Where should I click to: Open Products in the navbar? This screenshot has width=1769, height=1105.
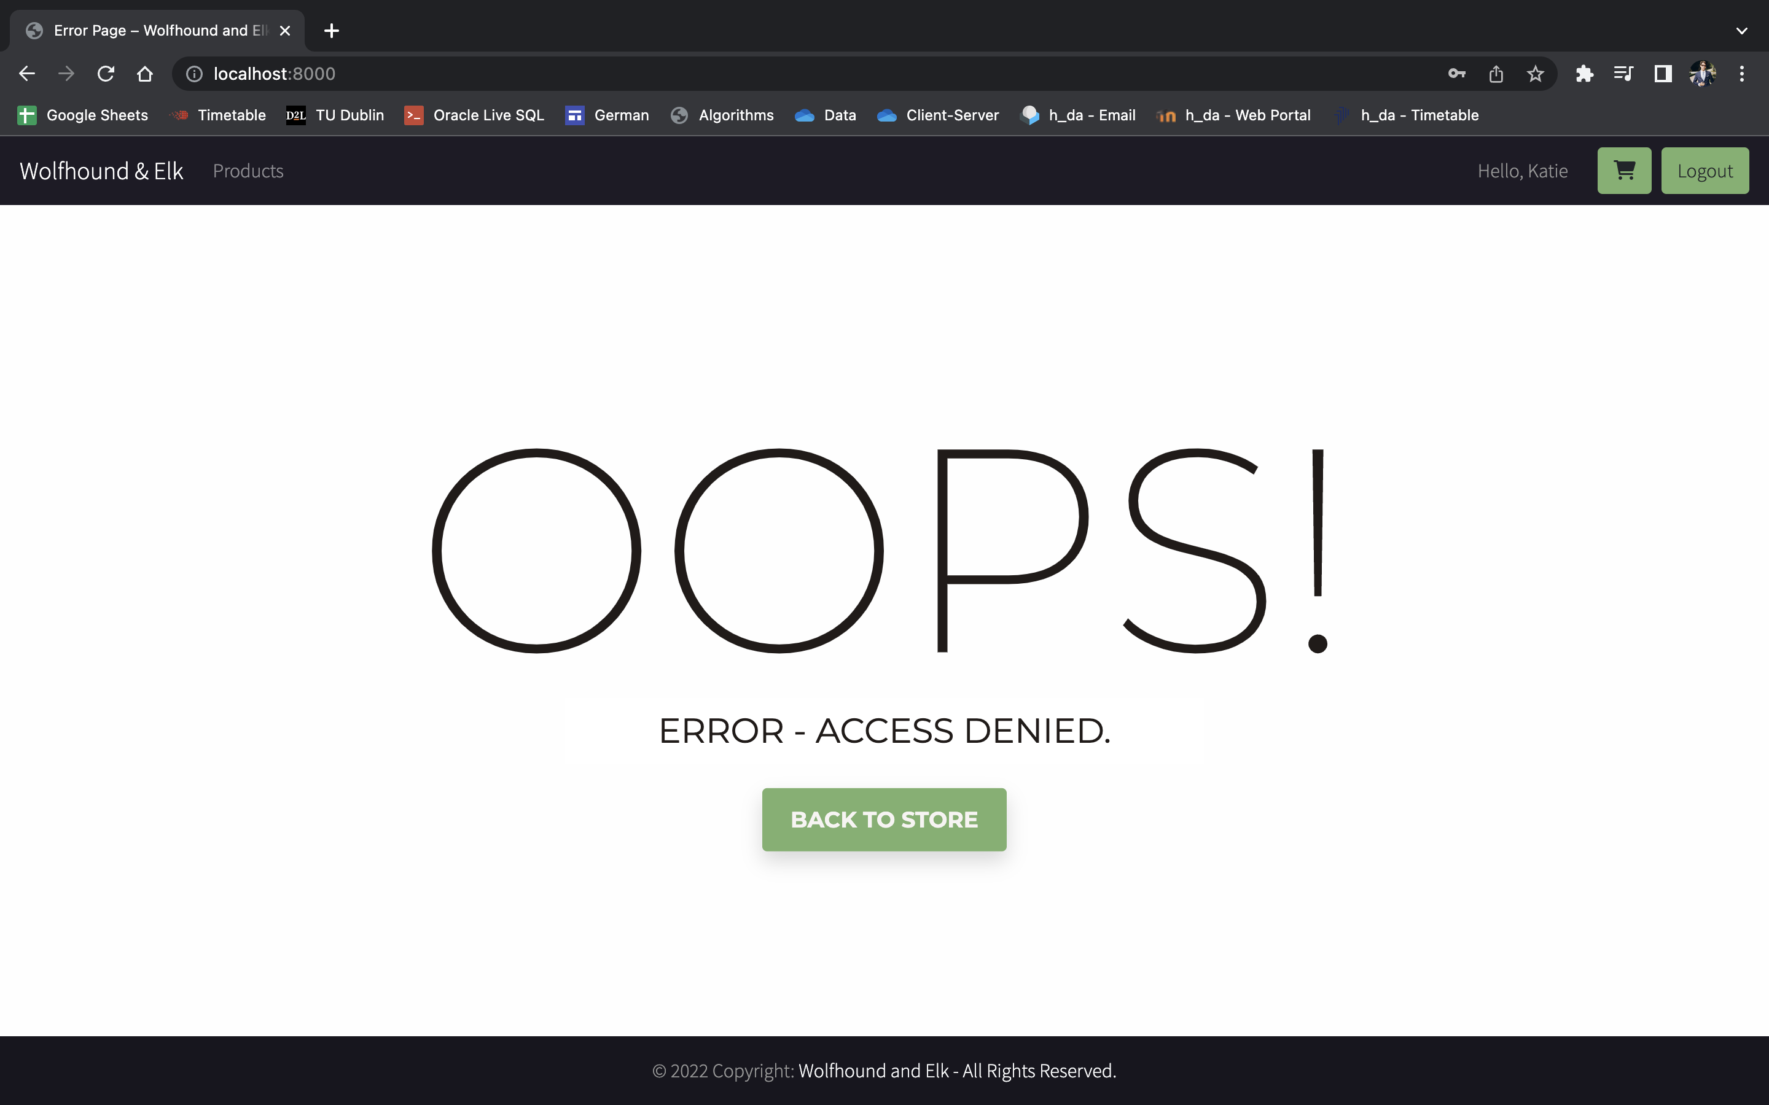(248, 171)
